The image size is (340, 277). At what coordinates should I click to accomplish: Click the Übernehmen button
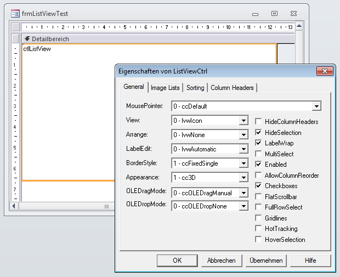click(x=265, y=261)
